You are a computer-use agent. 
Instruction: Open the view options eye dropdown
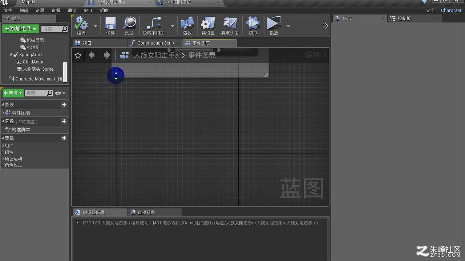click(60, 93)
